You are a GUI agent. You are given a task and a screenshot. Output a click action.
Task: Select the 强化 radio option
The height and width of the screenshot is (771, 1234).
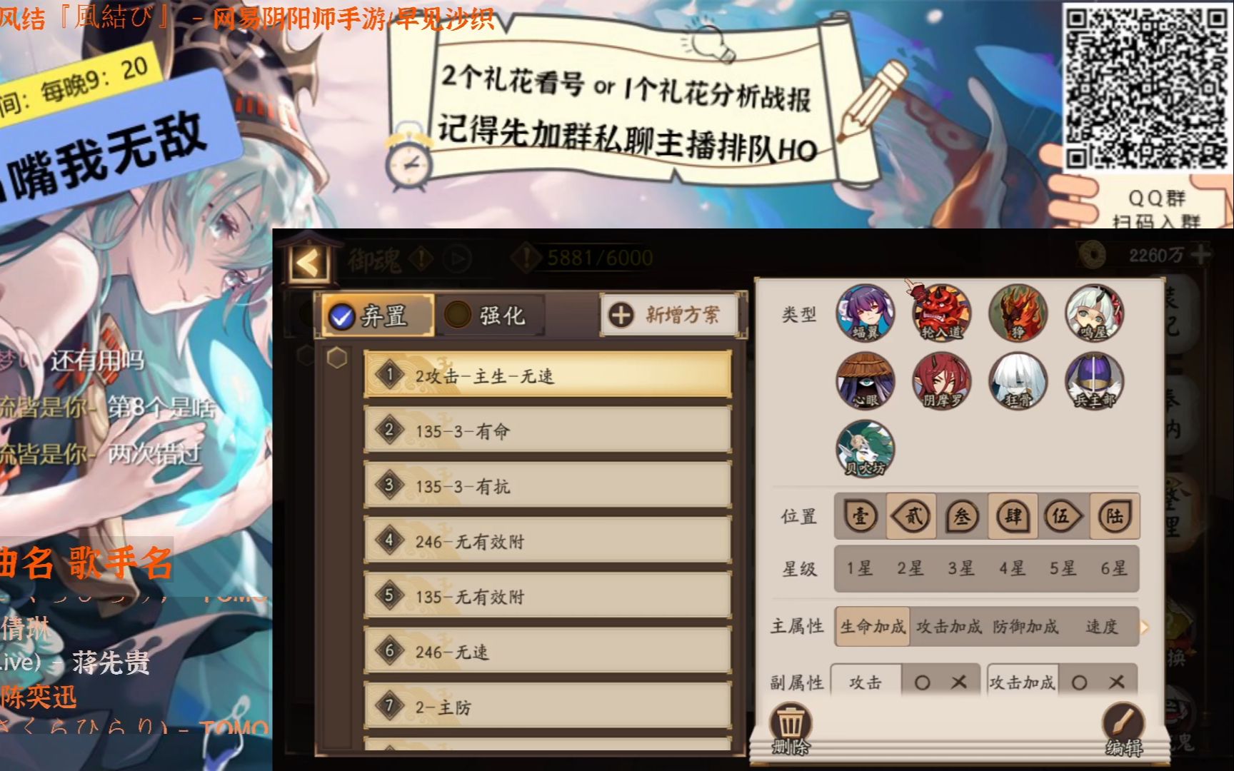coord(490,315)
